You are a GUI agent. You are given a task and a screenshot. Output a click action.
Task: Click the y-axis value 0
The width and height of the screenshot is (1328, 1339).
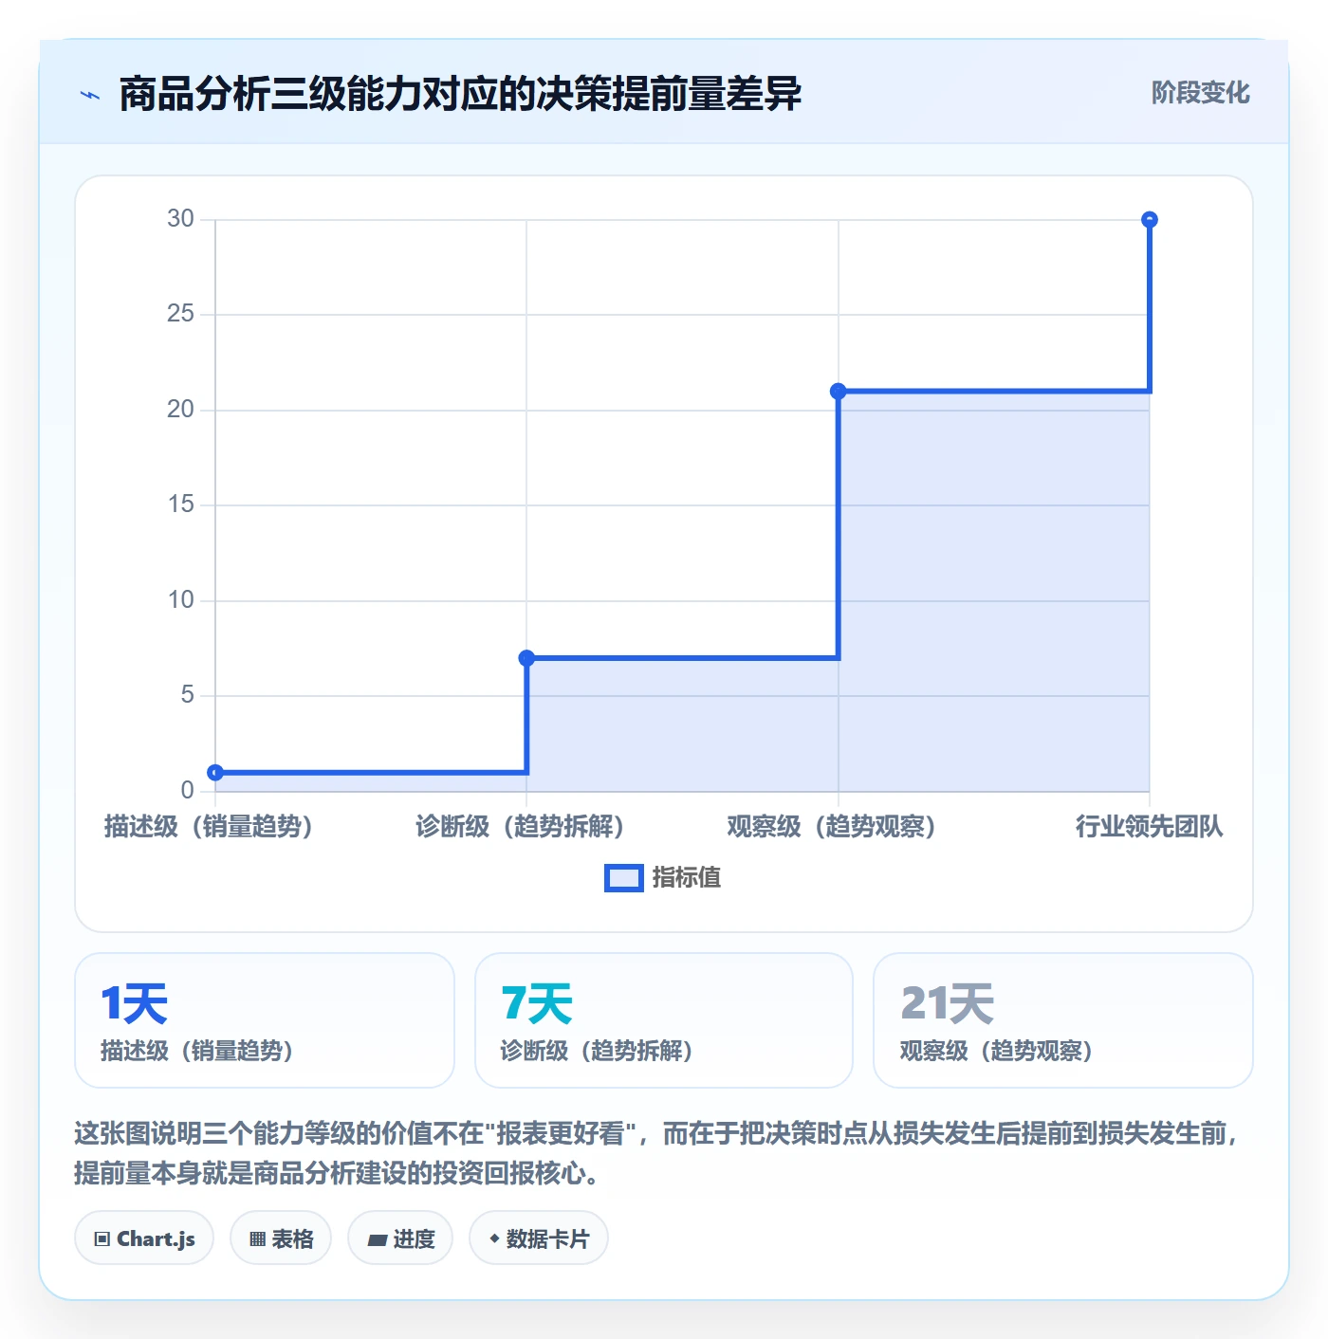click(x=187, y=791)
